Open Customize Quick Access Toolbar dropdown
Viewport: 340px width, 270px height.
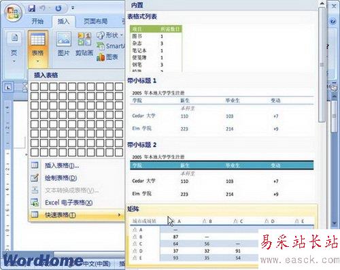pyautogui.click(x=73, y=8)
